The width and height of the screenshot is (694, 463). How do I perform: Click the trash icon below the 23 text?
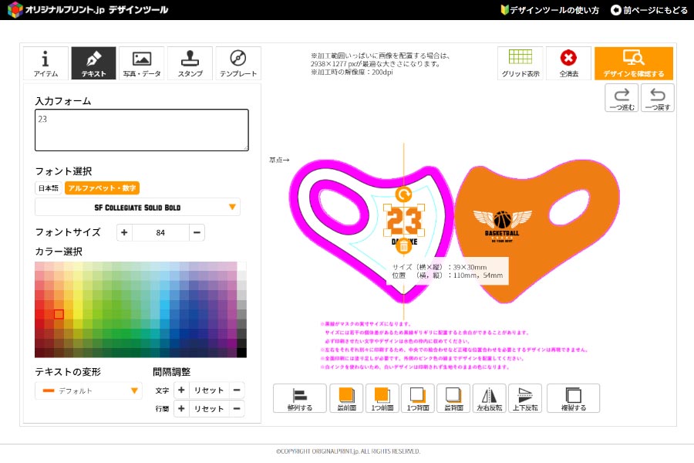click(403, 246)
